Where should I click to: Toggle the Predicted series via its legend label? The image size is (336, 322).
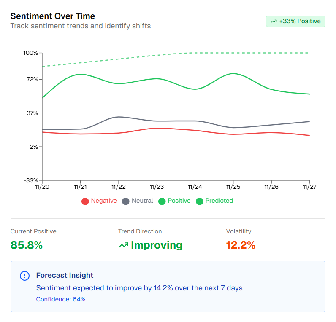pyautogui.click(x=219, y=201)
